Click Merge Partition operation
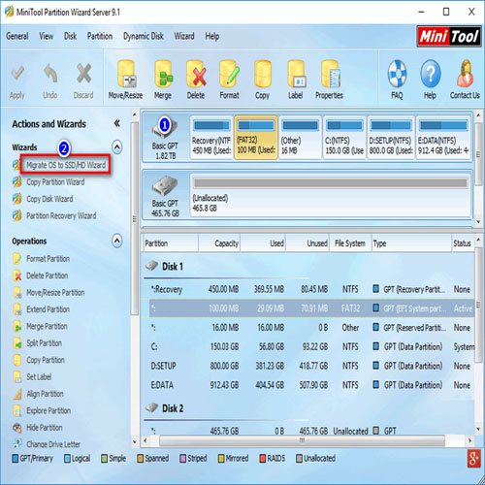 [x=47, y=326]
